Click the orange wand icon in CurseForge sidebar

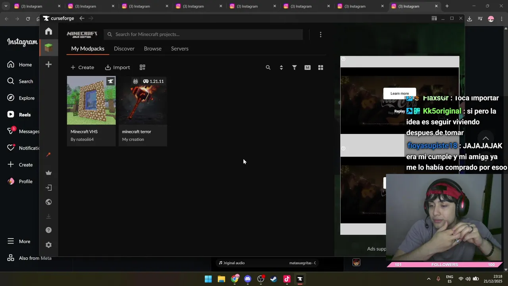[x=48, y=155]
